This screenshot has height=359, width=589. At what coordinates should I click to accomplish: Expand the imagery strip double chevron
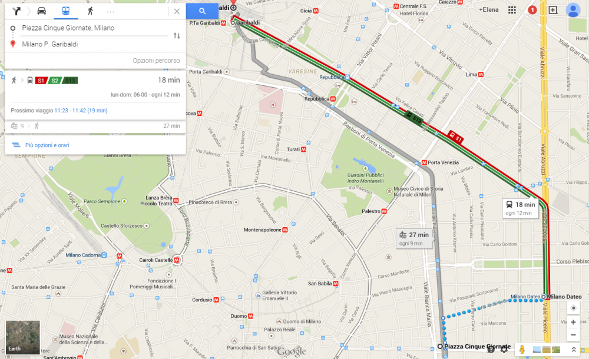tap(574, 350)
